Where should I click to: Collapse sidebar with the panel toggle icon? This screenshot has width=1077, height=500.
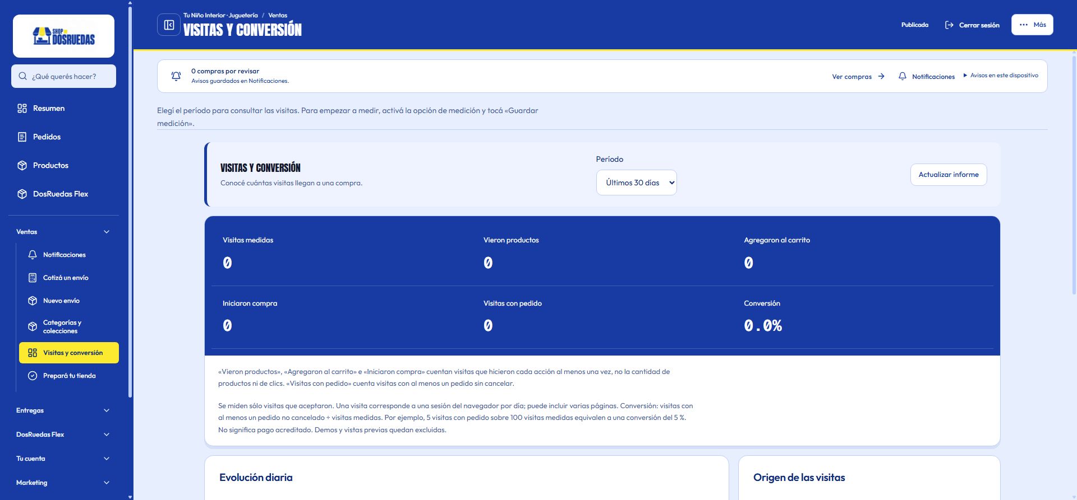click(169, 25)
